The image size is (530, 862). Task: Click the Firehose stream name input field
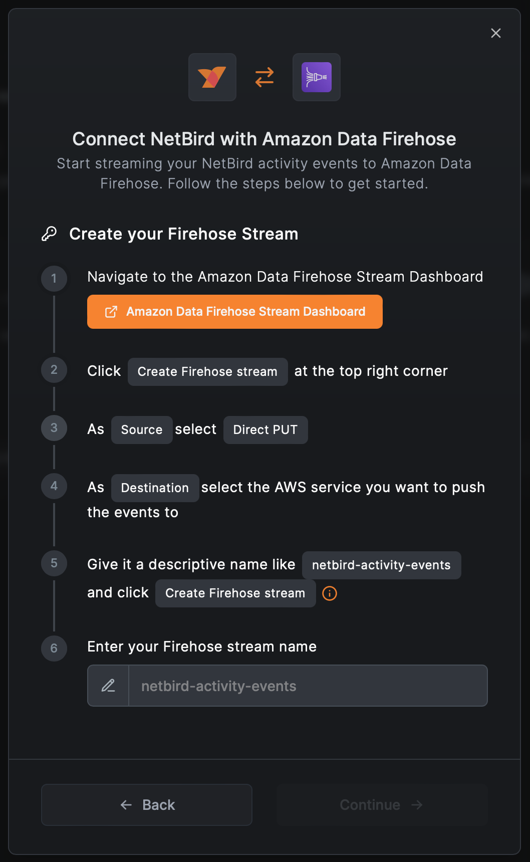308,686
